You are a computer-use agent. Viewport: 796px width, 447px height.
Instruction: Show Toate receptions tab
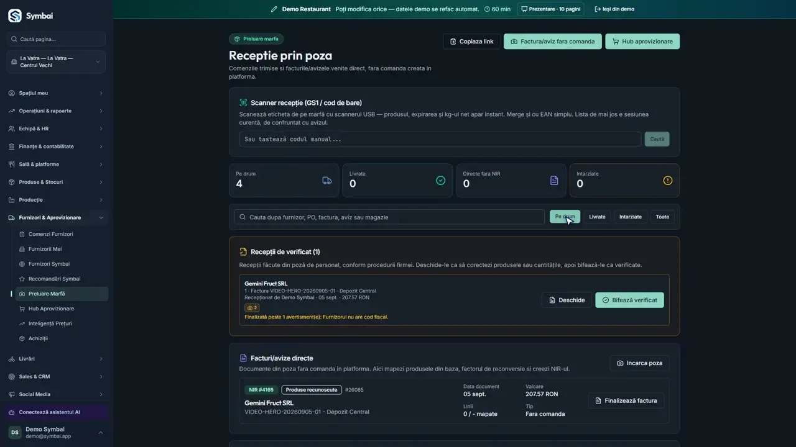(662, 217)
